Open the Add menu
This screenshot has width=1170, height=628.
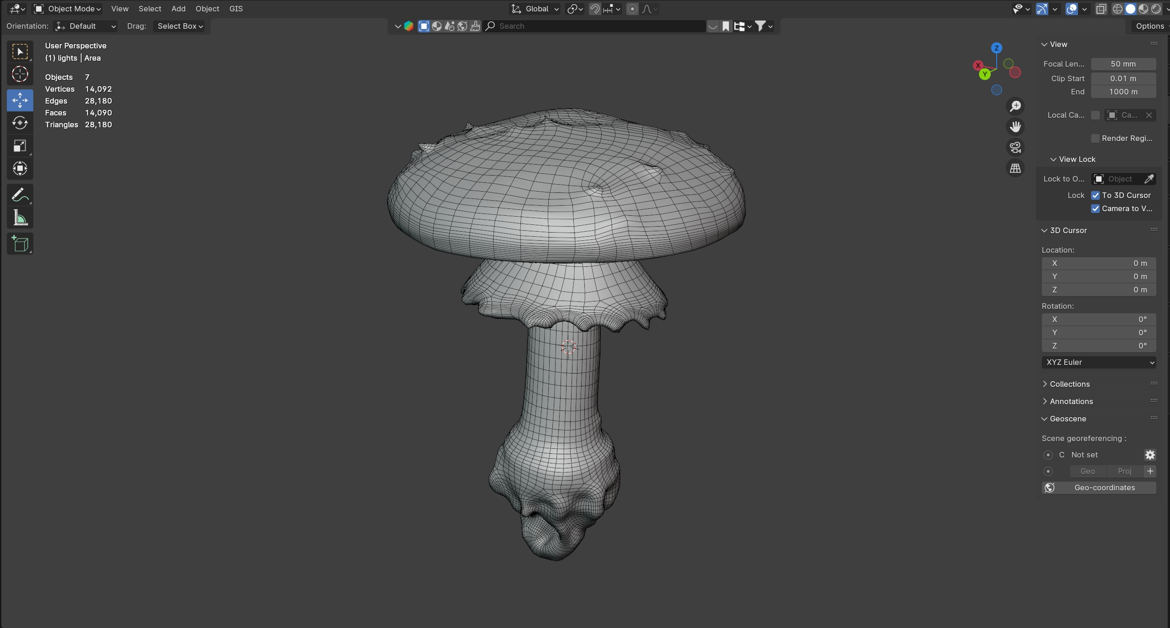[178, 9]
